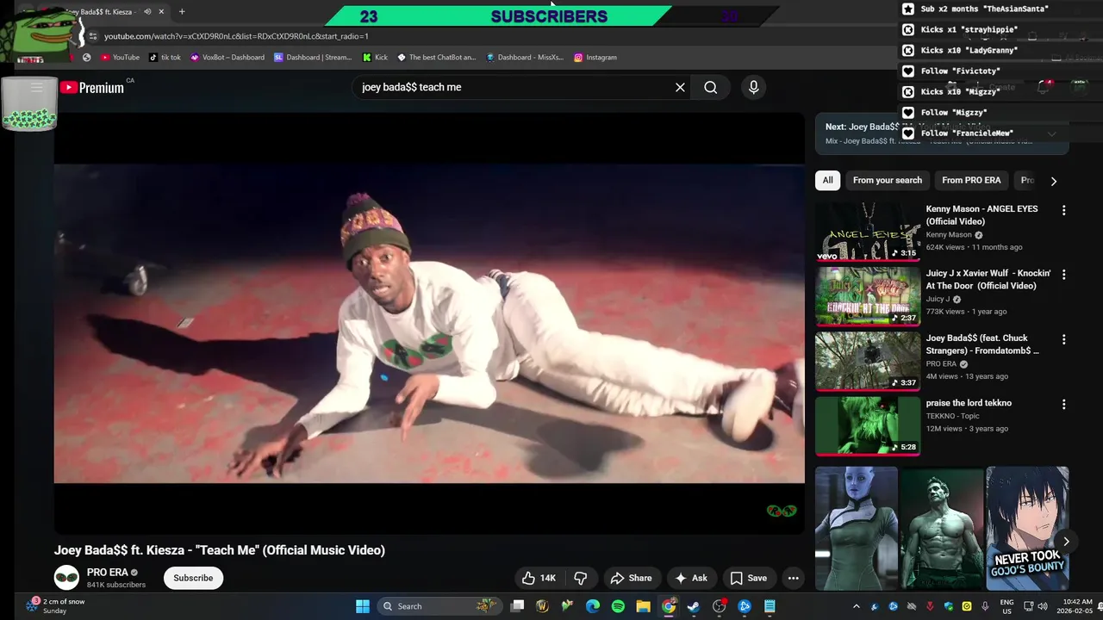Viewport: 1103px width, 620px height.
Task: Share the Teach Me video
Action: pyautogui.click(x=631, y=578)
